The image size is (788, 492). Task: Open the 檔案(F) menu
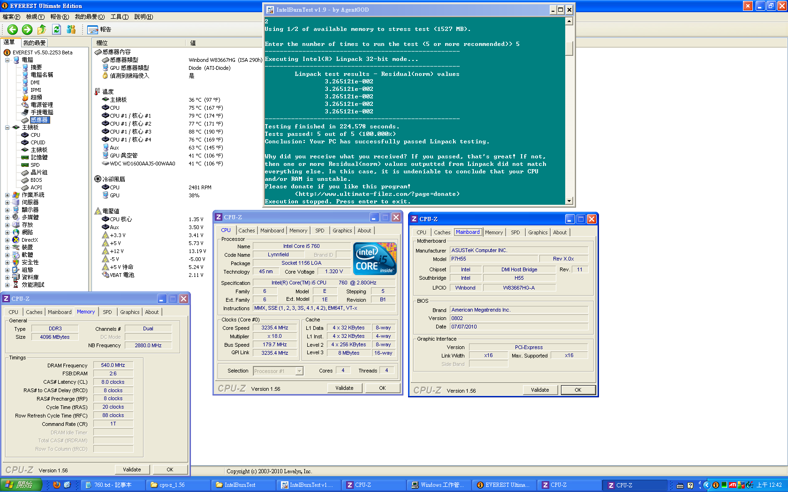(11, 17)
